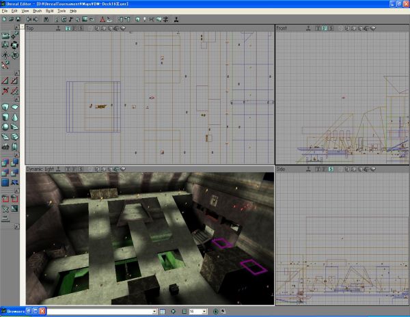Open the Help menu

point(73,11)
